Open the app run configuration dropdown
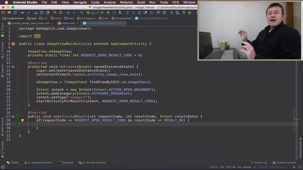 93,13
